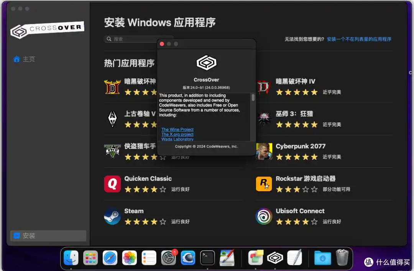
Task: Select the 暗黑破坏神 IV title
Action: pos(296,81)
